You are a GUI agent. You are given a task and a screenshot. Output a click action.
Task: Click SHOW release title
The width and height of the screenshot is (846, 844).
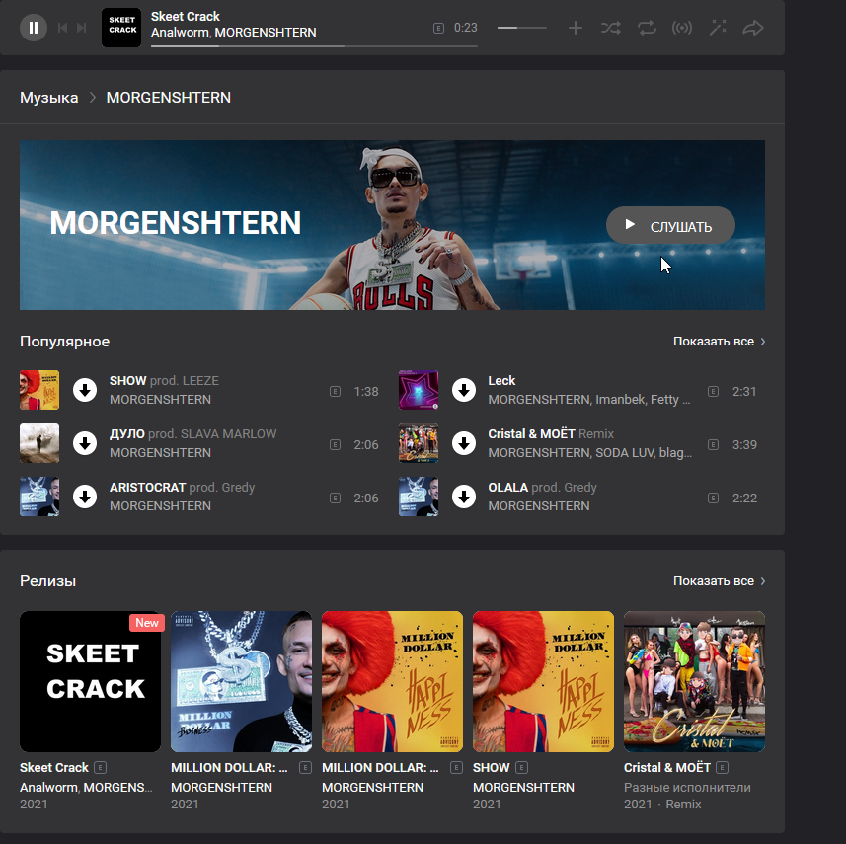coord(491,768)
